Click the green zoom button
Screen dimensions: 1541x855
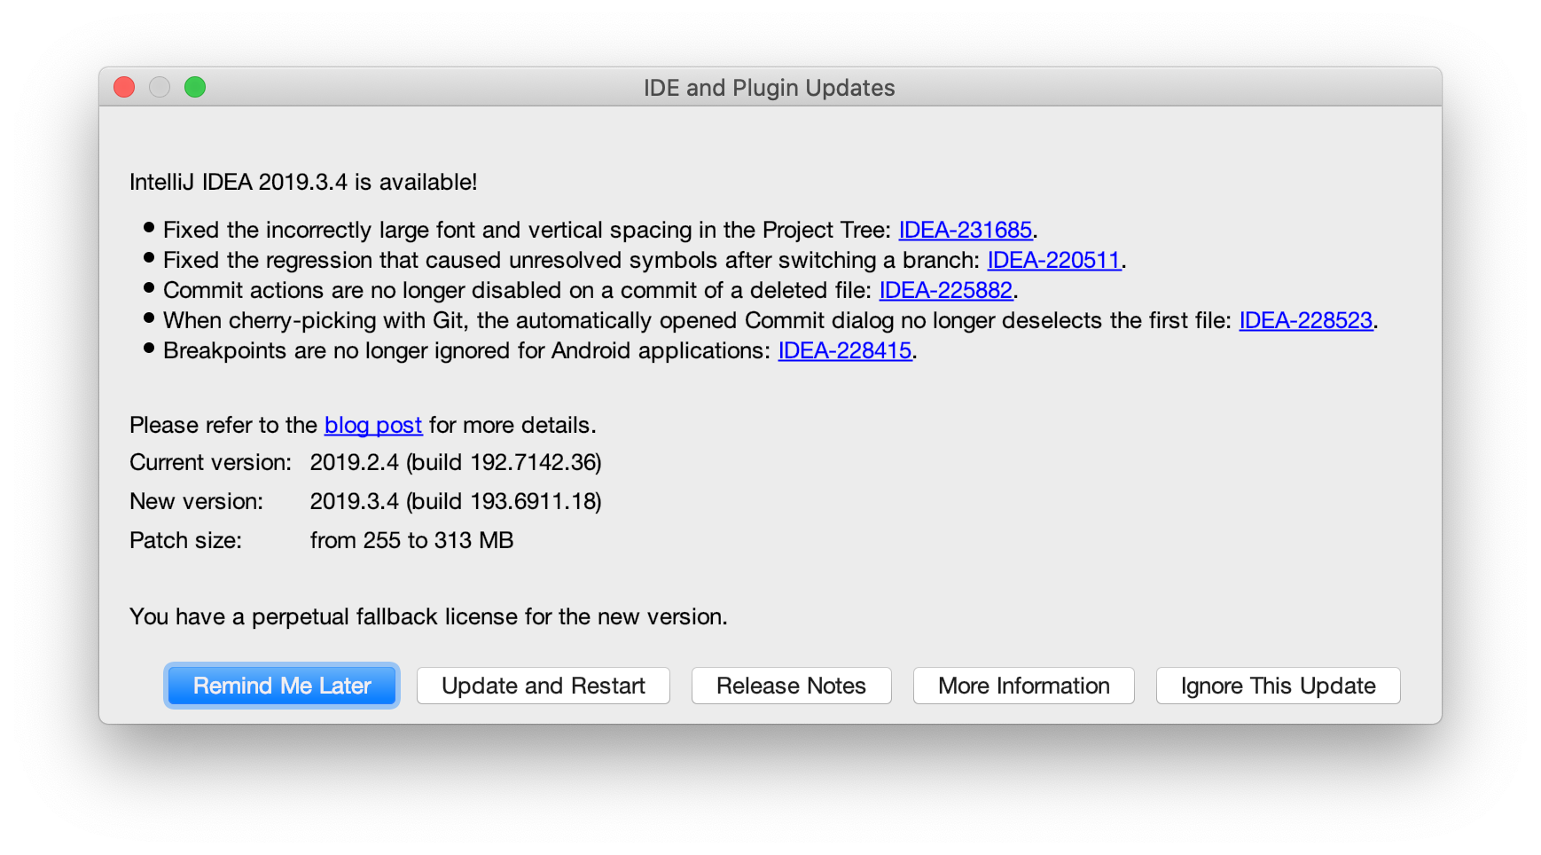(x=195, y=87)
